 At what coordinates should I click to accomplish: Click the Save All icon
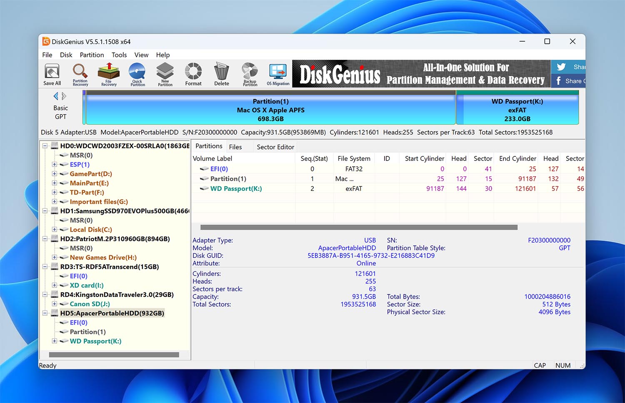[x=51, y=74]
